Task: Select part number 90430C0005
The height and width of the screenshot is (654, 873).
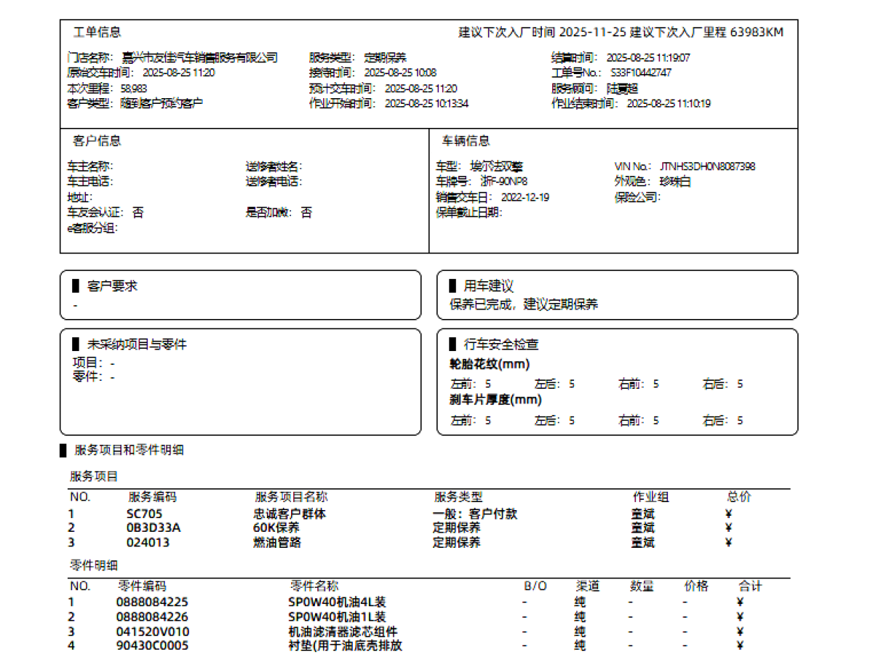Action: click(152, 645)
